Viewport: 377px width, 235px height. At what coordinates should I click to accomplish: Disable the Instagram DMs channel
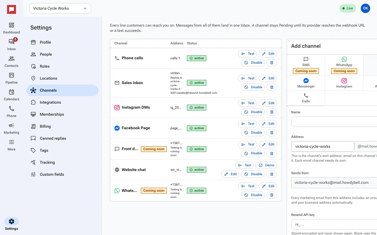pos(253,112)
